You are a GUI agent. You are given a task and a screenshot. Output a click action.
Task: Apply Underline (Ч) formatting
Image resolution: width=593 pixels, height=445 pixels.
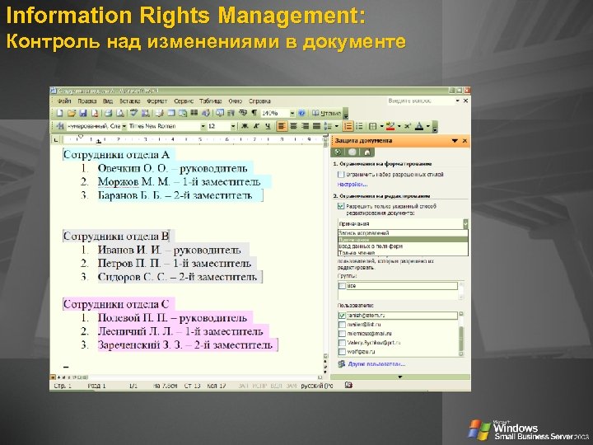268,126
